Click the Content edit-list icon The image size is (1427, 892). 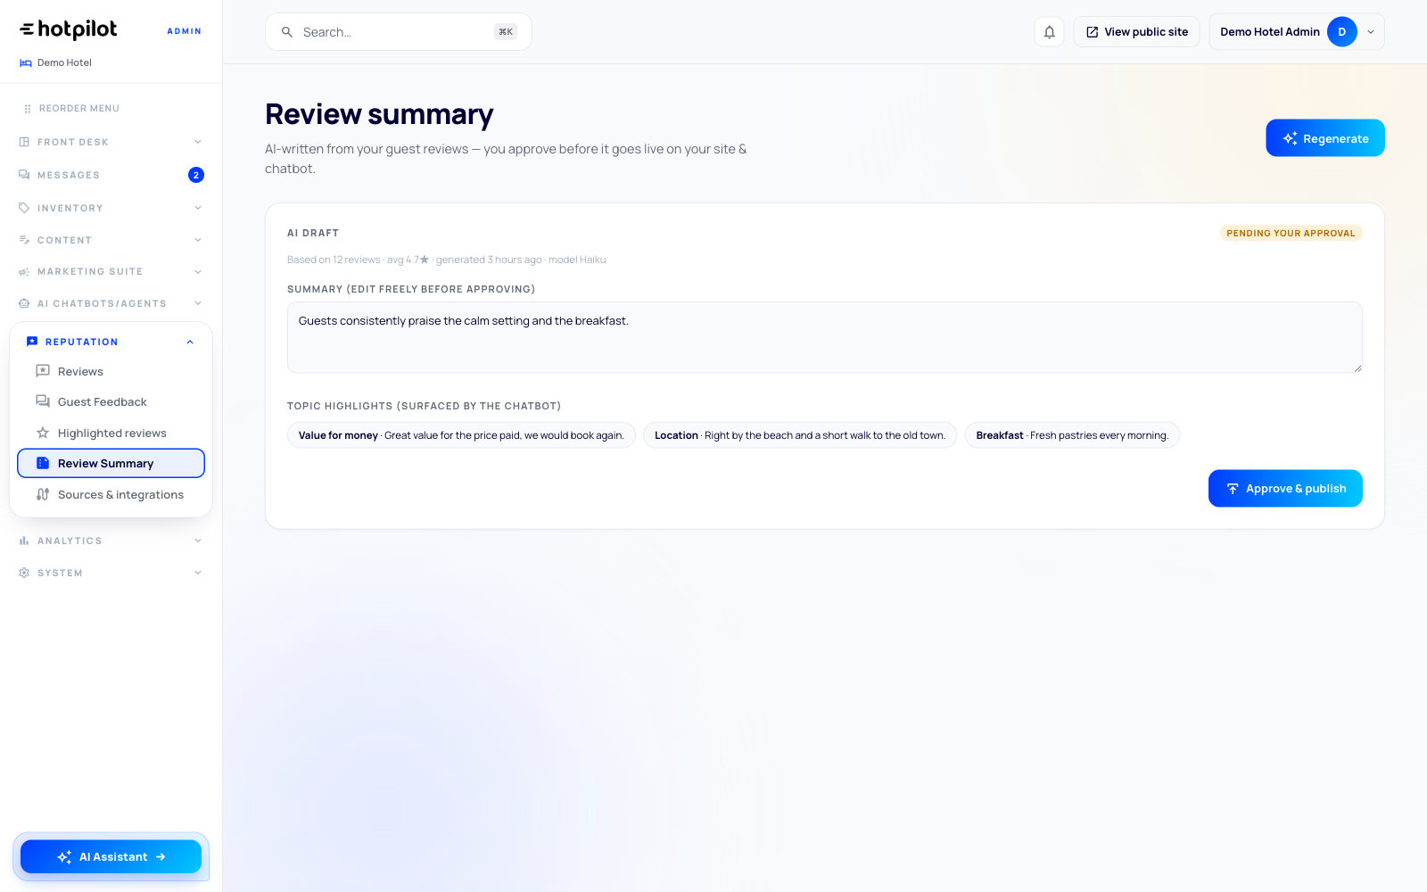point(24,240)
